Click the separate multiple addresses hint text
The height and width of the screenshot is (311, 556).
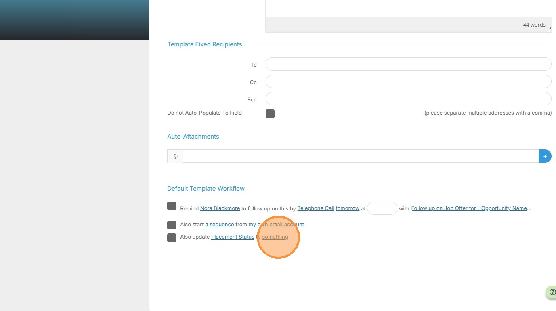[x=488, y=113]
